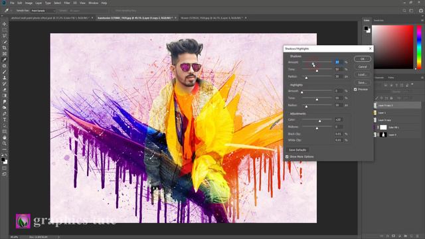This screenshot has height=239, width=425.
Task: Select the Path Selection tool
Action: [x=5, y=125]
